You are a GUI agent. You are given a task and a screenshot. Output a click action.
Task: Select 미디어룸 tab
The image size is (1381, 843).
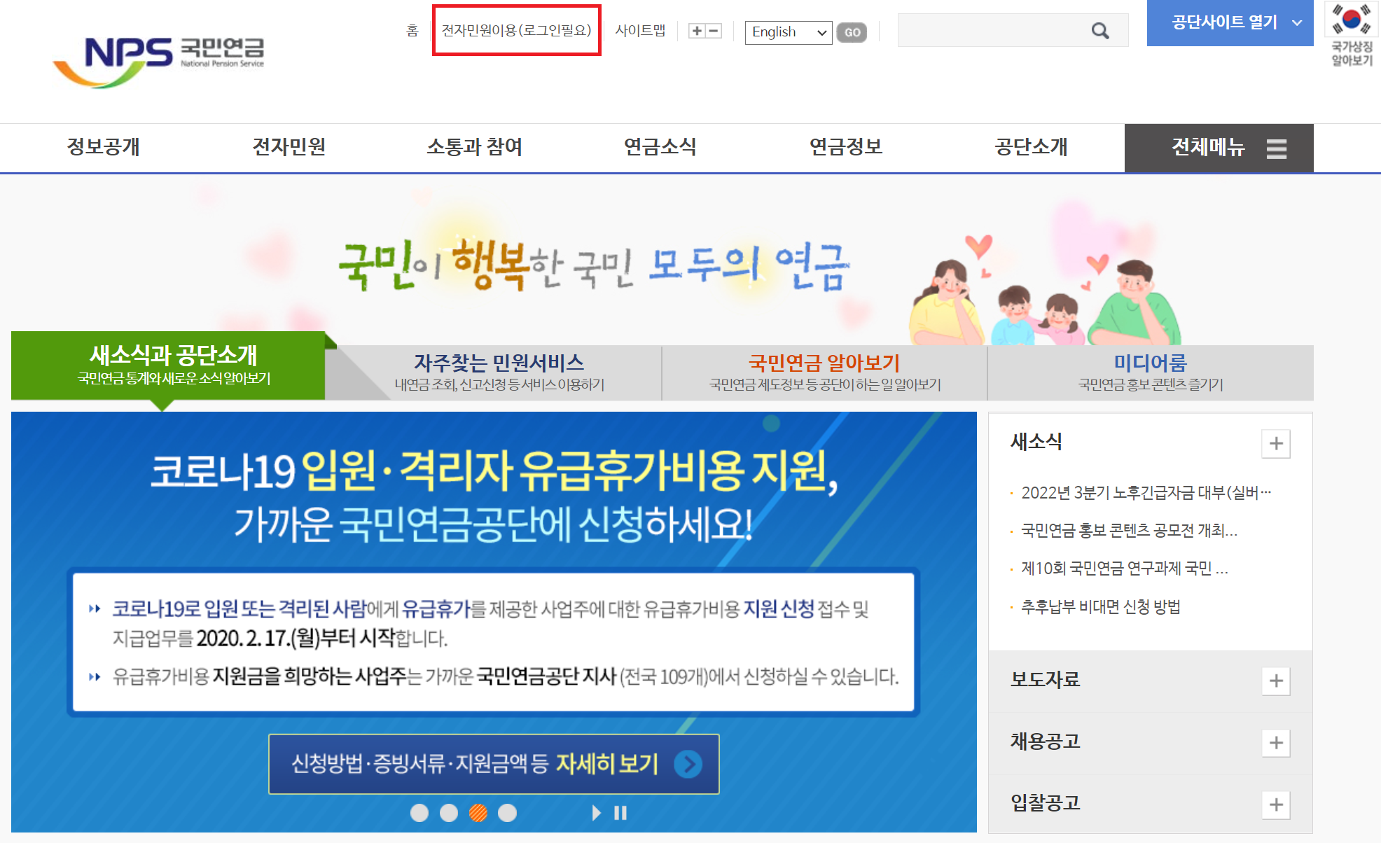(1151, 372)
